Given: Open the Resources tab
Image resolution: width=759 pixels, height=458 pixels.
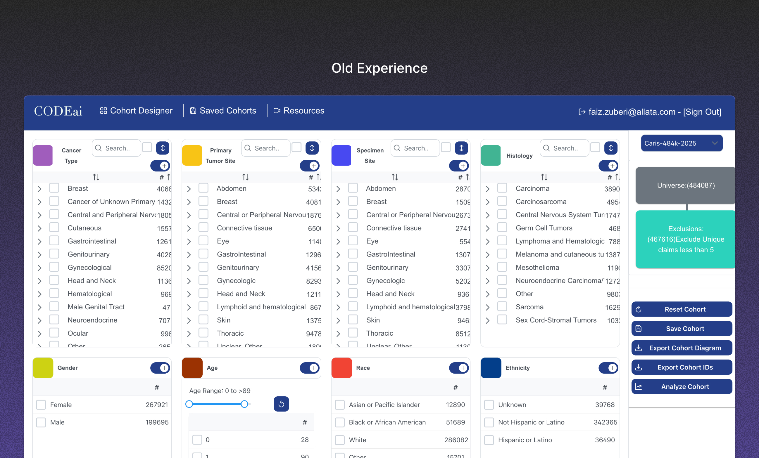Looking at the screenshot, I should [299, 111].
